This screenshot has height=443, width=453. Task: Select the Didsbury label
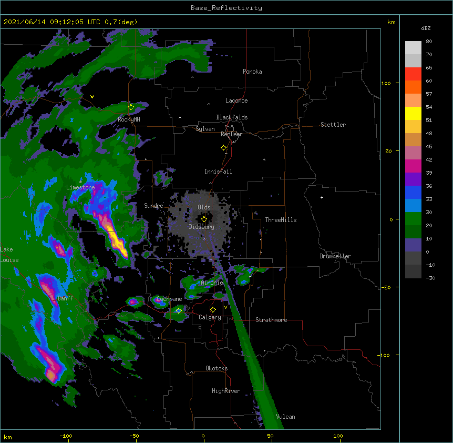(202, 227)
